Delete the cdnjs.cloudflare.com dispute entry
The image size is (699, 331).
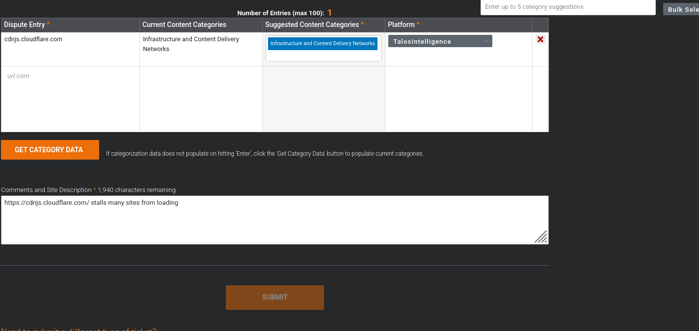[x=540, y=39]
